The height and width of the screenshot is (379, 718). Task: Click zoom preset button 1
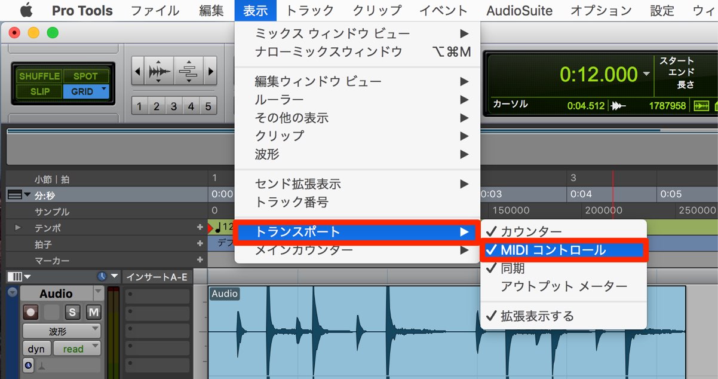coord(139,106)
